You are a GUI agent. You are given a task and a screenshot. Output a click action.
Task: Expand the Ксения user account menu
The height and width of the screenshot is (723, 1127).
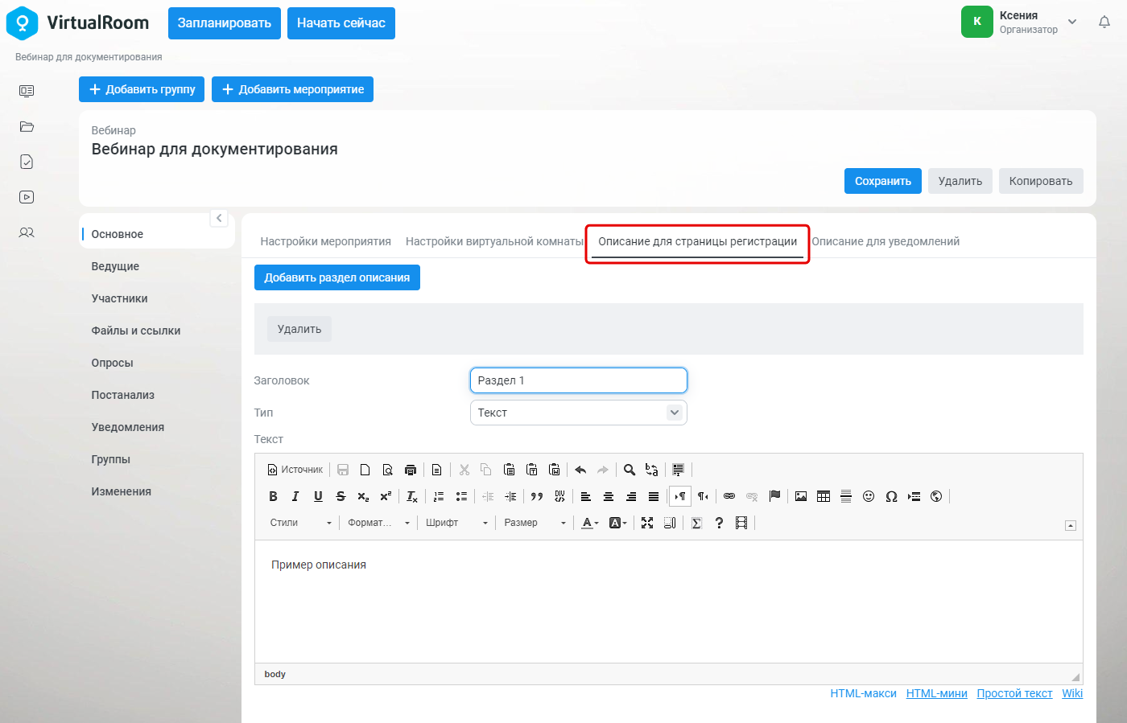(x=1072, y=22)
